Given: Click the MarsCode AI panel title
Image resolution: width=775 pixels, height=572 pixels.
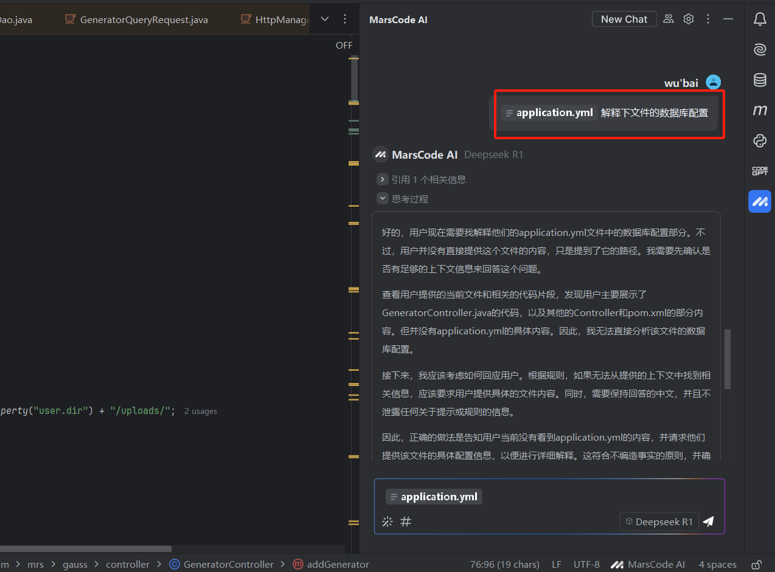Looking at the screenshot, I should click(398, 19).
